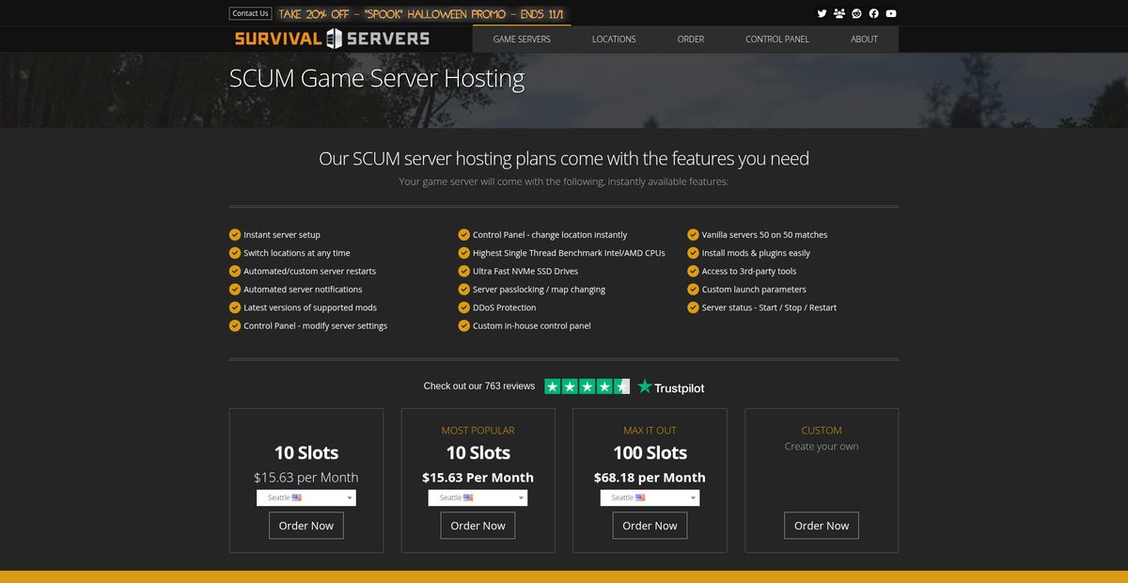Open the Game Servers menu
Image resolution: width=1128 pixels, height=583 pixels.
(522, 39)
